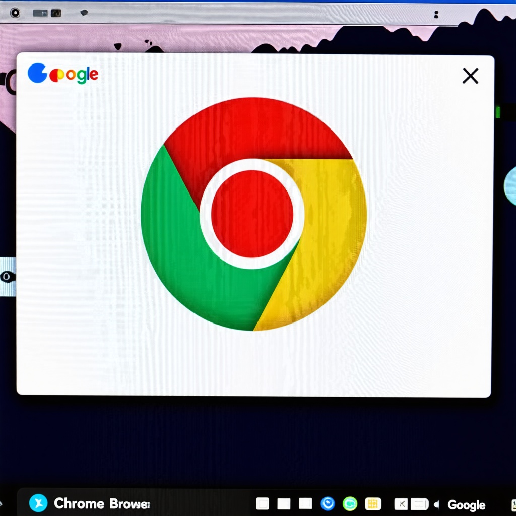Click the grey rectangular icon in the top bar
Viewport: 516px width, 516px height.
point(40,13)
